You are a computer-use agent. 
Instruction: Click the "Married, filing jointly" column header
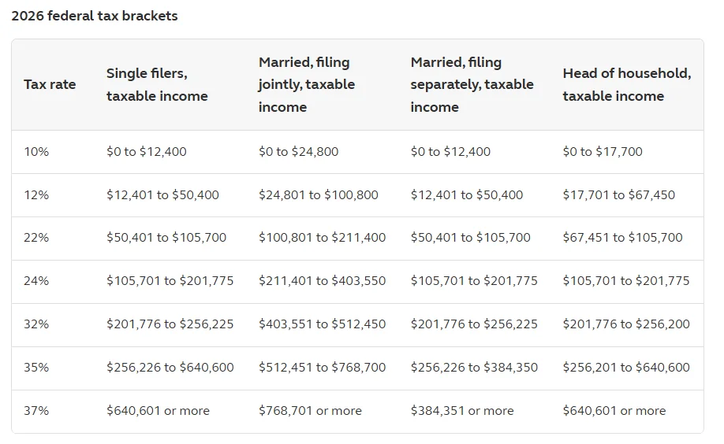click(306, 84)
